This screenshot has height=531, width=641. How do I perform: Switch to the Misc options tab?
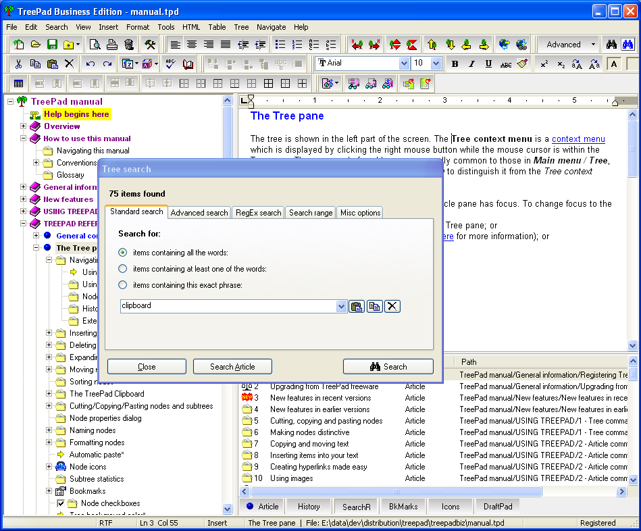[360, 213]
